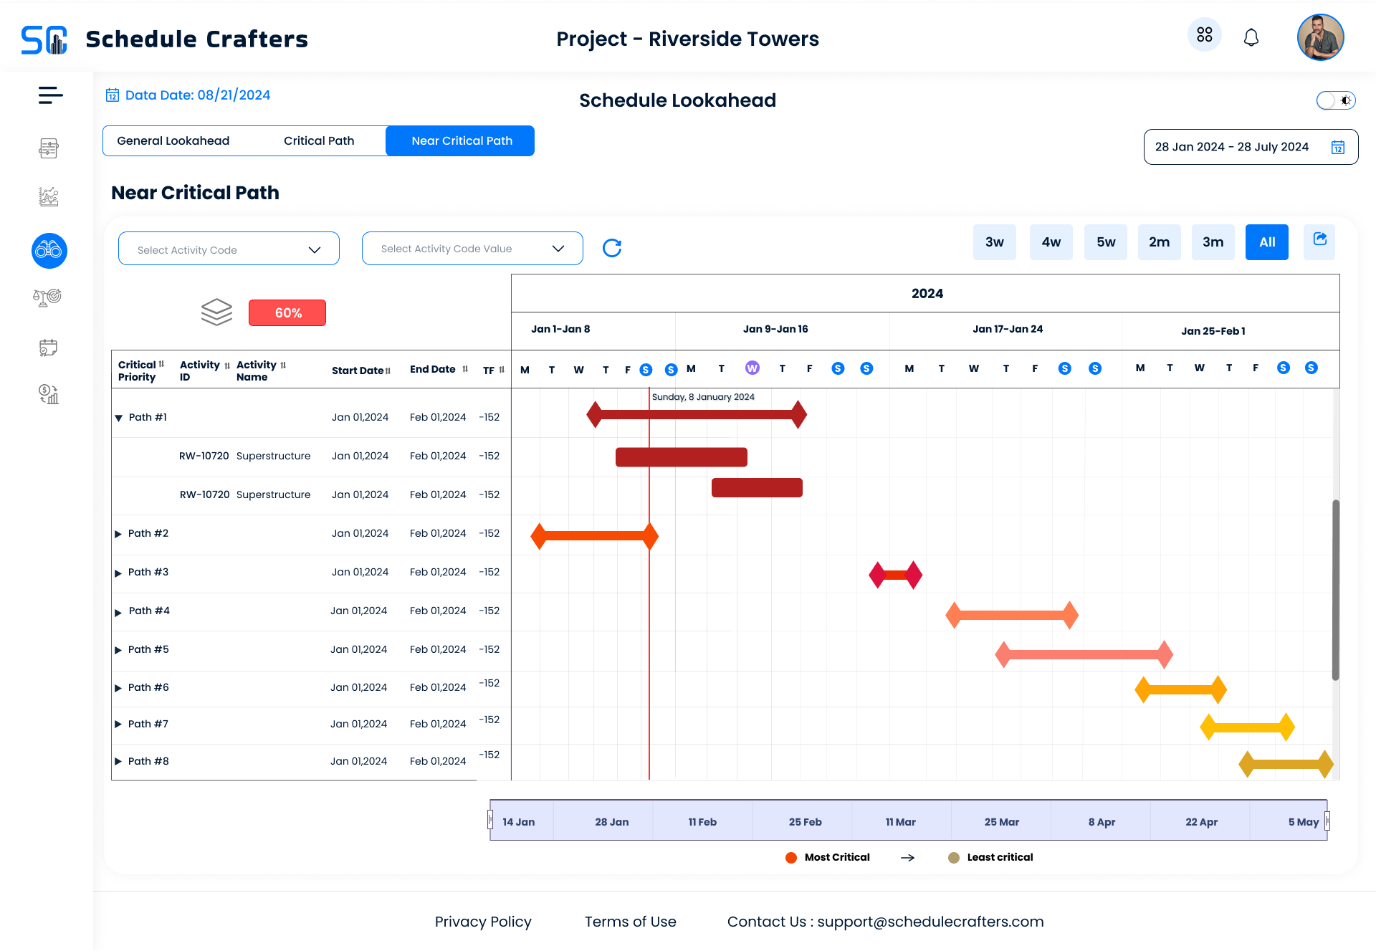The image size is (1376, 951).
Task: Toggle the dark mode switch
Action: (x=1335, y=100)
